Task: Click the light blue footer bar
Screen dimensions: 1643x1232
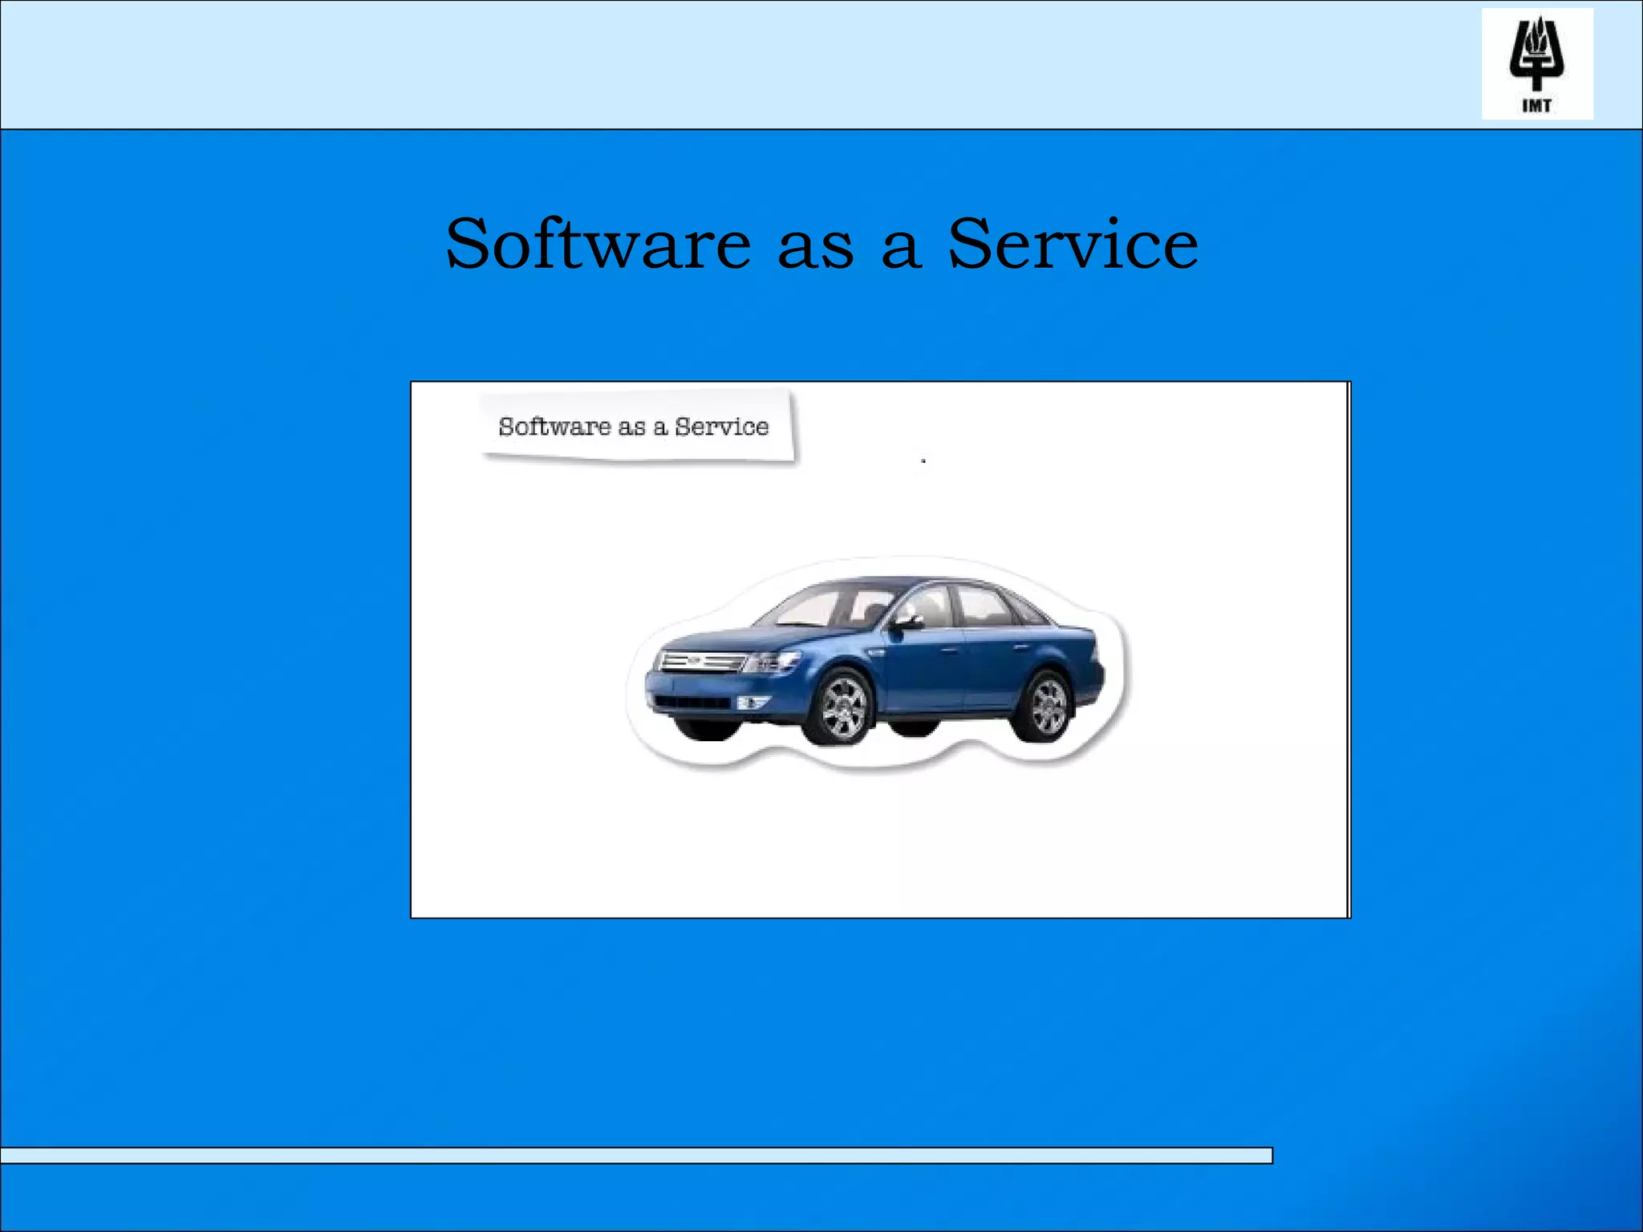Action: [x=634, y=1155]
